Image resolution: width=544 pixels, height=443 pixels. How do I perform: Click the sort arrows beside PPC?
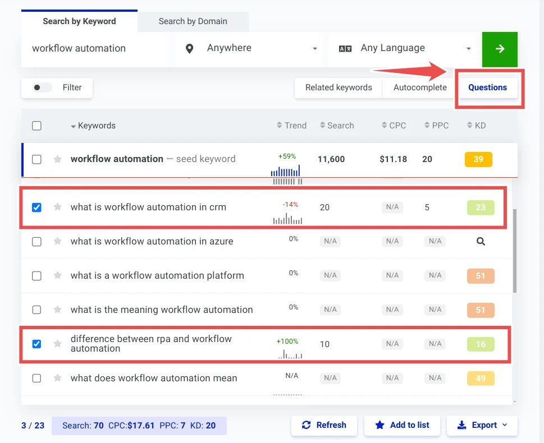(427, 125)
